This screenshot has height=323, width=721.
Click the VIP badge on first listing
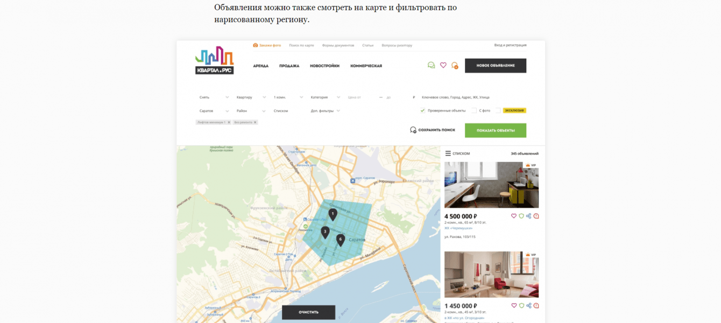click(x=531, y=165)
